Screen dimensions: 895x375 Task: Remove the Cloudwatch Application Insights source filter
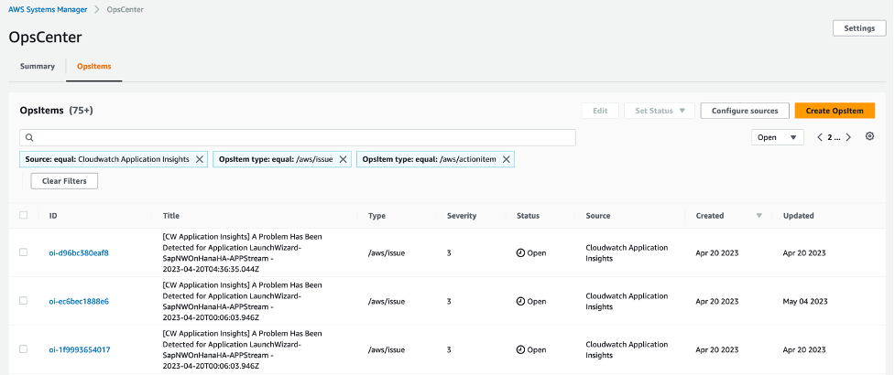click(199, 159)
